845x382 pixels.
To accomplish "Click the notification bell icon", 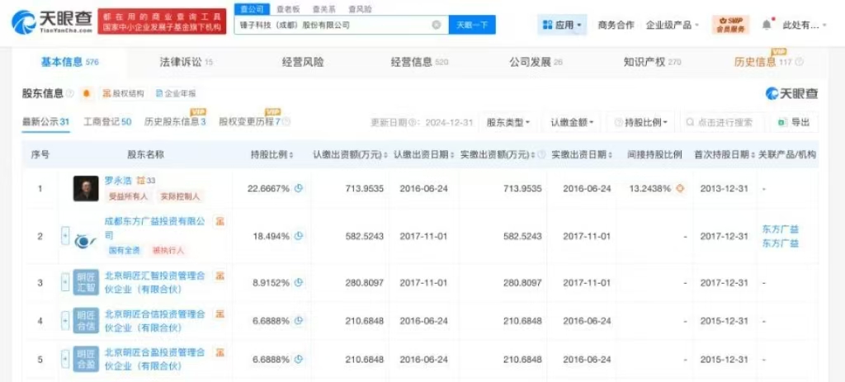I will (x=767, y=25).
